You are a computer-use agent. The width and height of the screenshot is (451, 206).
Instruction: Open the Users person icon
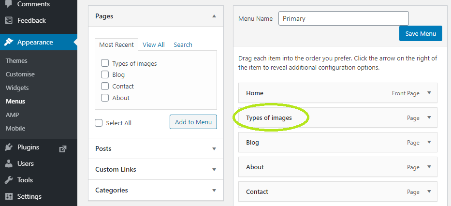click(9, 164)
